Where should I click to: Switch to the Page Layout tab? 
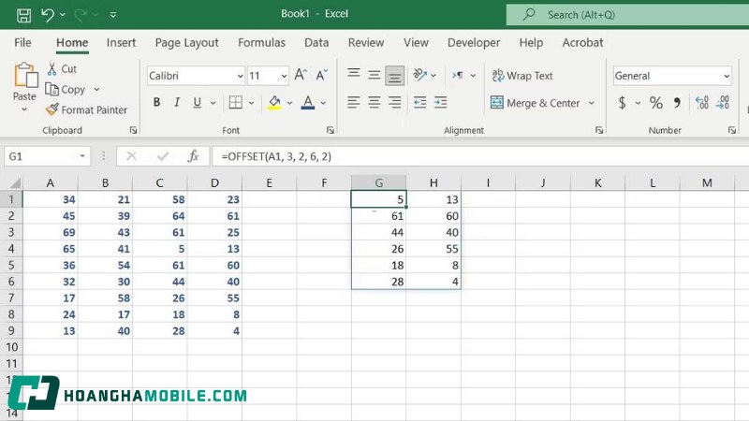[186, 43]
